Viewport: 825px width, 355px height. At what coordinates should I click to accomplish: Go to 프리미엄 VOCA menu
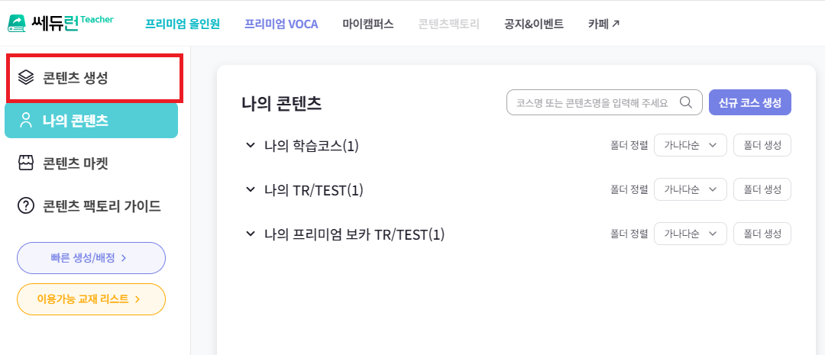pos(281,24)
